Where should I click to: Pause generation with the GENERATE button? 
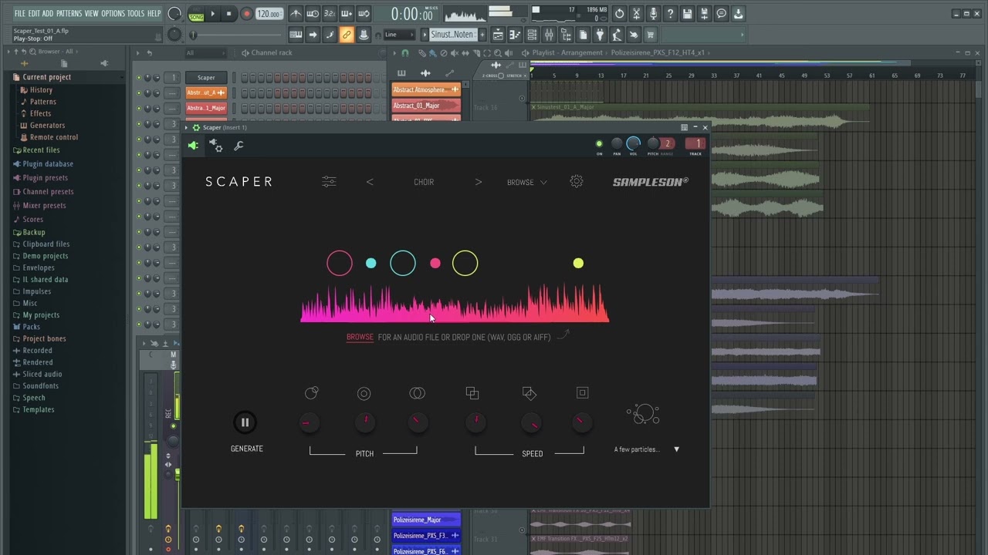tap(245, 422)
